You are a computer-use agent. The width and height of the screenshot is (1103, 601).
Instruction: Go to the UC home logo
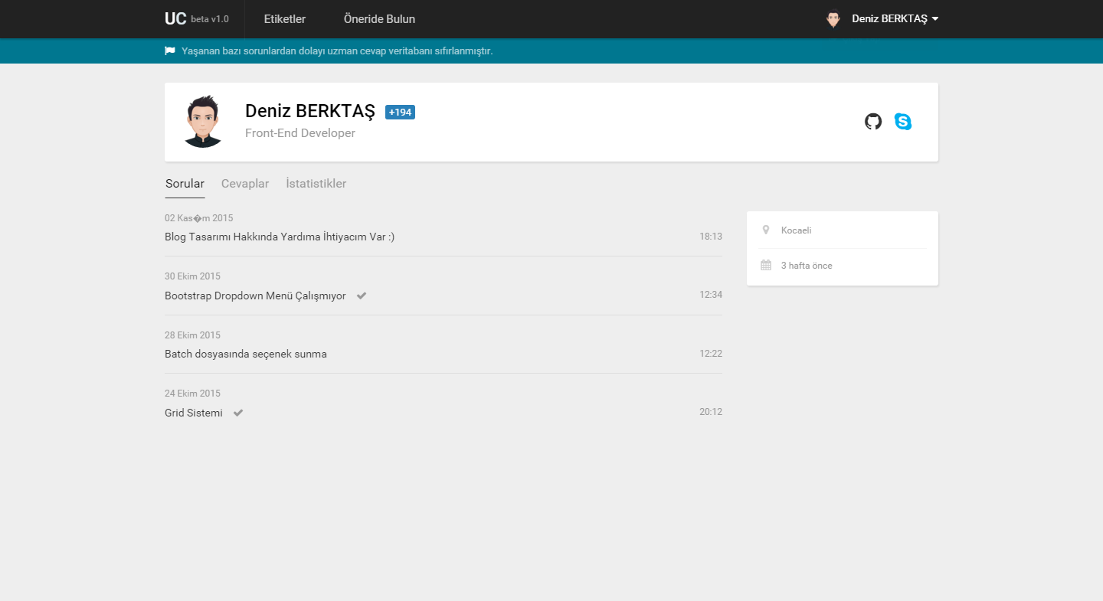(x=175, y=18)
